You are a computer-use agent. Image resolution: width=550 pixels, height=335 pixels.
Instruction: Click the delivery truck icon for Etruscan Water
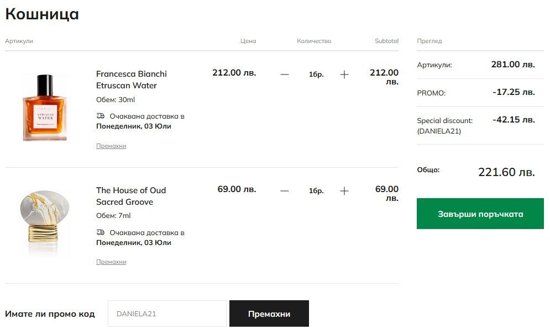pyautogui.click(x=101, y=116)
